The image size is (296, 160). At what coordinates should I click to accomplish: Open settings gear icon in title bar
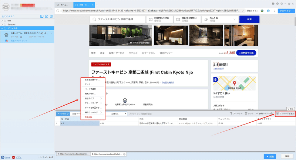point(282,4)
